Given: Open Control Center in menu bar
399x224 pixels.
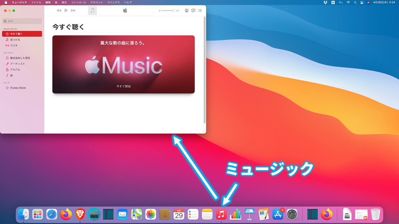Looking at the screenshot, I should click(x=362, y=2).
